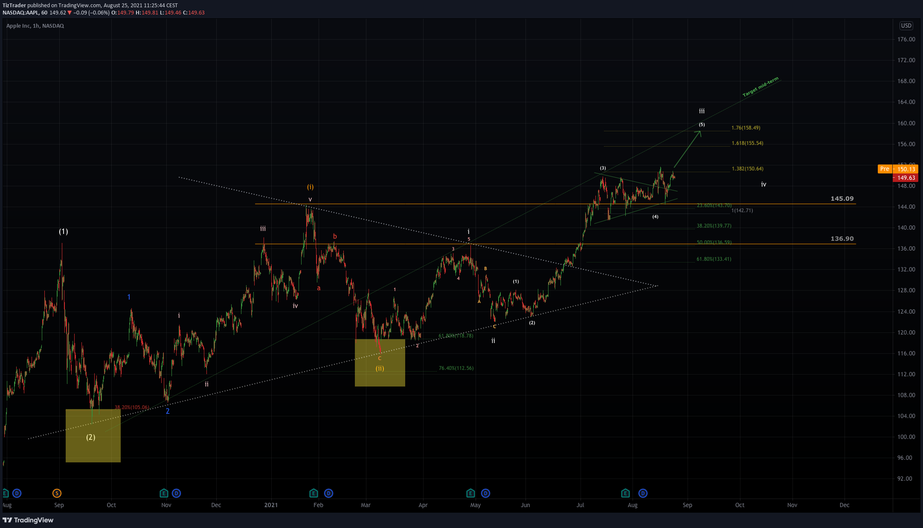923x528 pixels.
Task: Select the 145.09 horizontal level label
Action: (842, 199)
